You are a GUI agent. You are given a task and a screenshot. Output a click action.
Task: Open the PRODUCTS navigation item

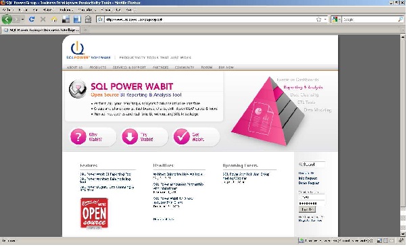click(98, 67)
